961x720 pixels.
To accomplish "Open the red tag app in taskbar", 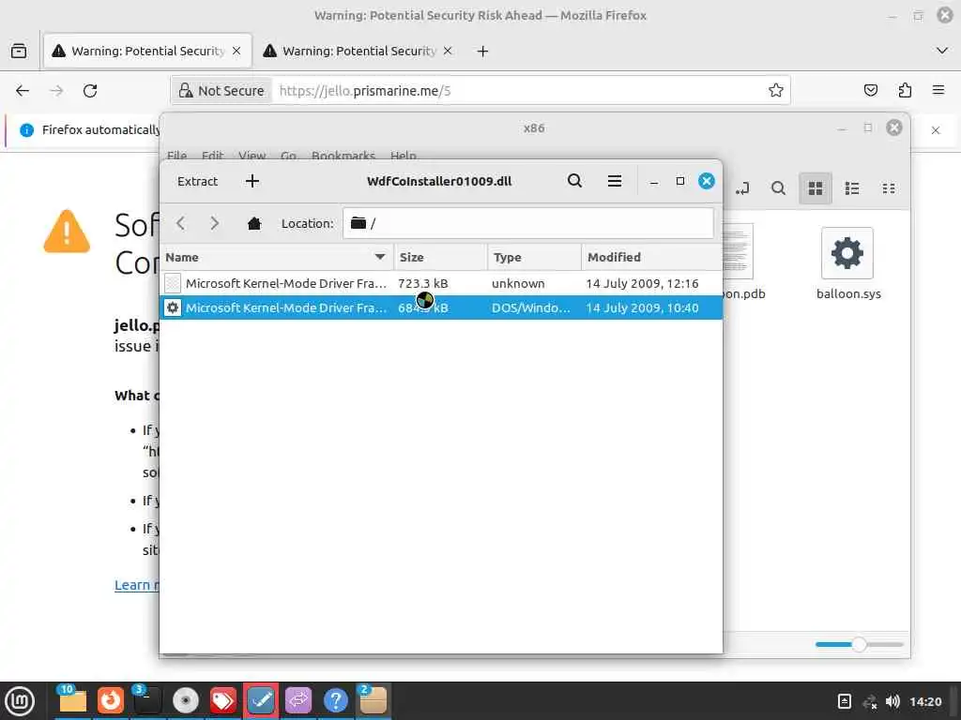I will (222, 700).
